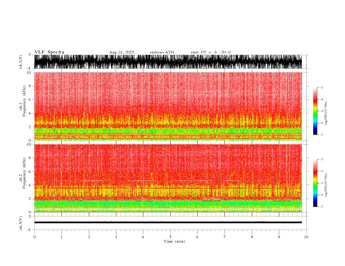Click the time axis tick label '3'
Viewport: 345px width, 266px height.
(116, 237)
